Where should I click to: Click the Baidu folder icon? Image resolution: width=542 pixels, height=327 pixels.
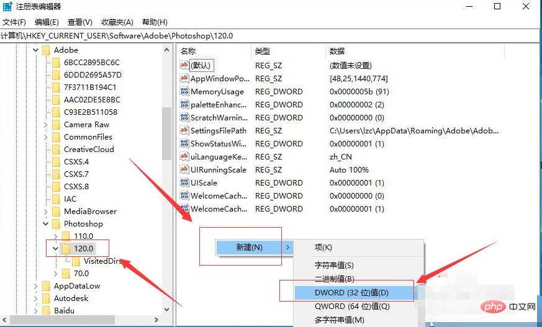(47, 311)
